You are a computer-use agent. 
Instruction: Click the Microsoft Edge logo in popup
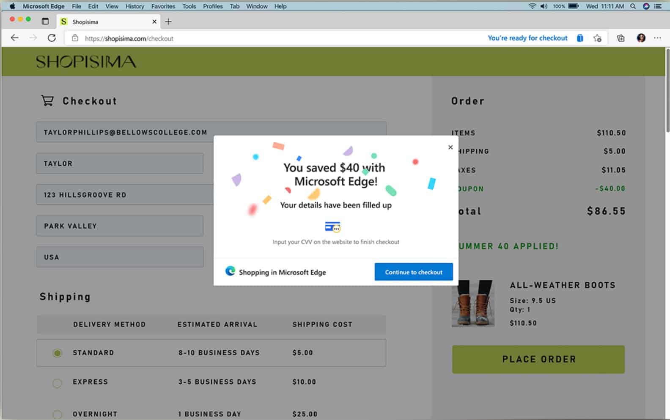pyautogui.click(x=230, y=271)
